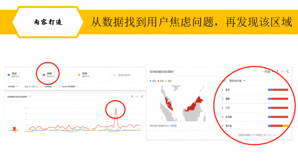Download the interest-over-time chart data
This screenshot has height=166, width=298.
pyautogui.click(x=132, y=96)
